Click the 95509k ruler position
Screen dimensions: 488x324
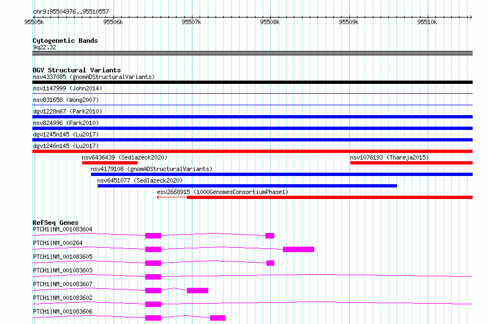pos(349,22)
